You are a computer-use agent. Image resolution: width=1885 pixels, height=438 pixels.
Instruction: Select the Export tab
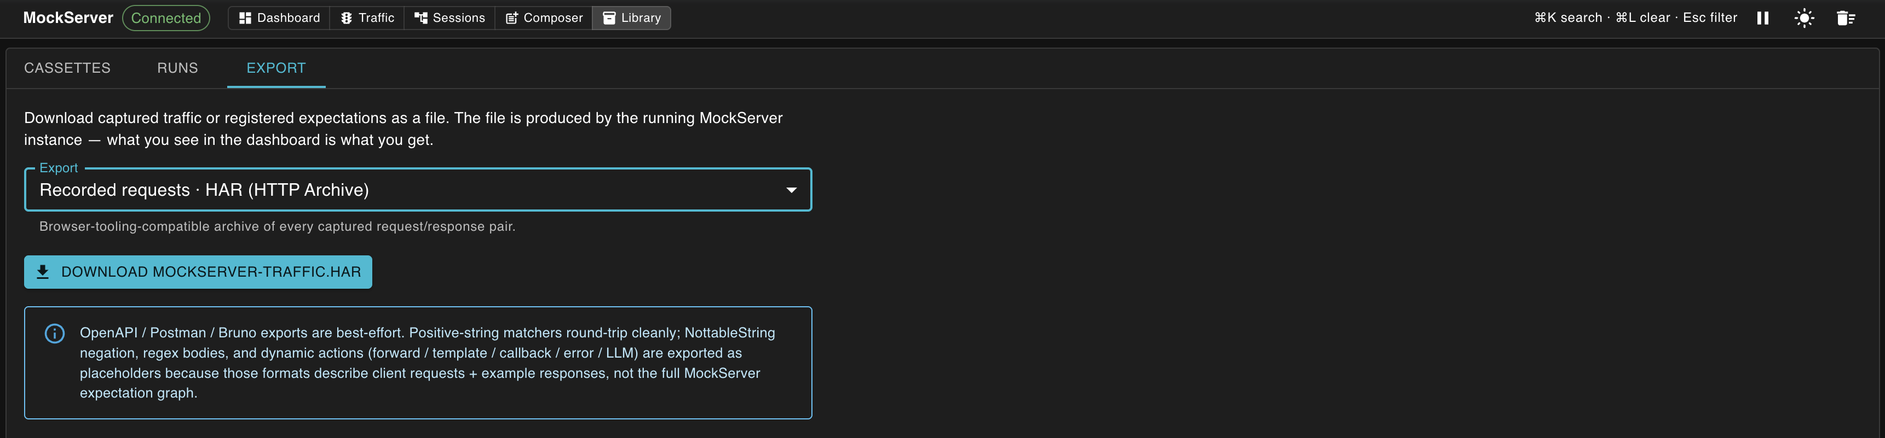click(276, 68)
